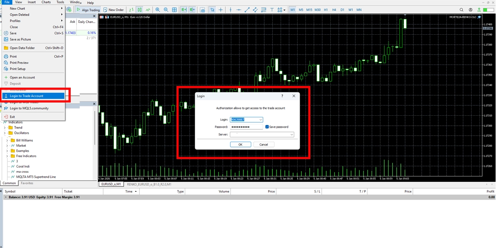The width and height of the screenshot is (496, 248).
Task: Switch chart to candlestick view icon
Action: 139,10
